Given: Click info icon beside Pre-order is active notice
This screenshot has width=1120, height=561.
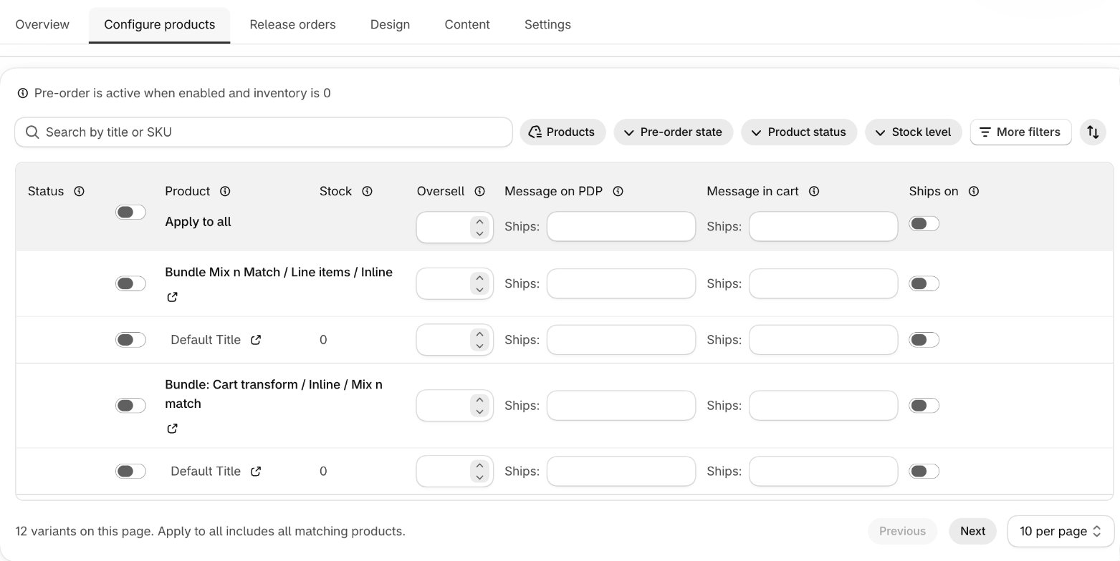Looking at the screenshot, I should 23,93.
